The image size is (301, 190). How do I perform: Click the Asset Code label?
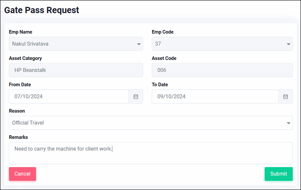164,58
